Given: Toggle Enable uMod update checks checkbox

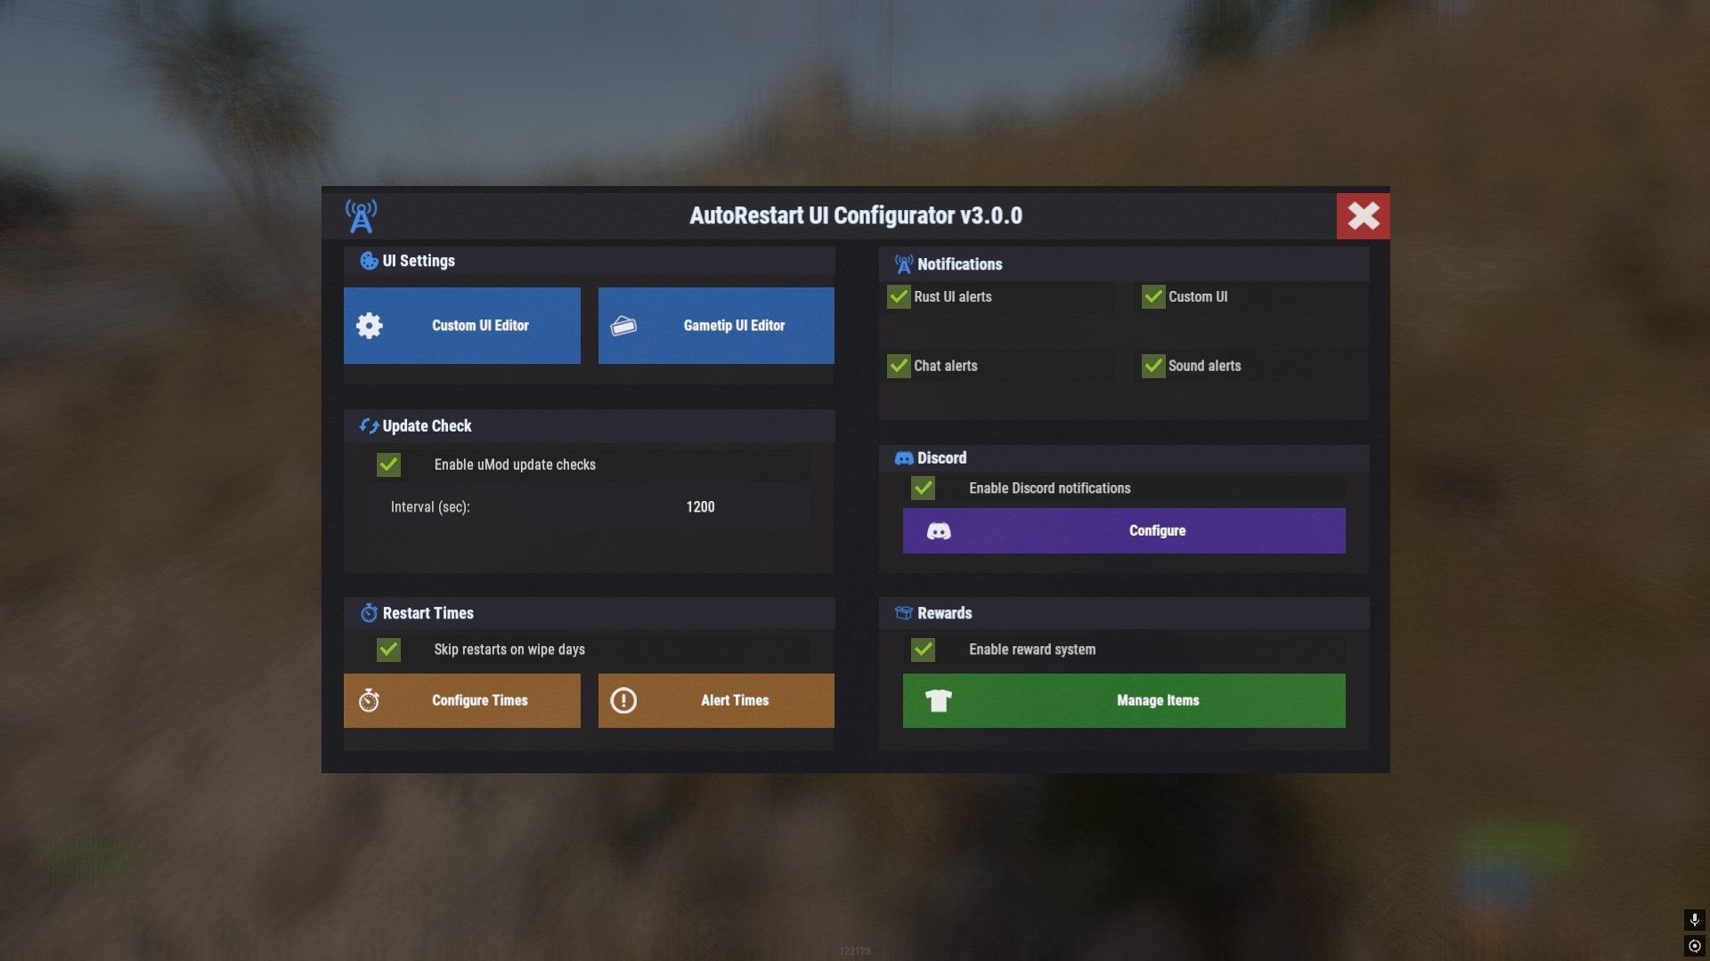Looking at the screenshot, I should (x=388, y=464).
